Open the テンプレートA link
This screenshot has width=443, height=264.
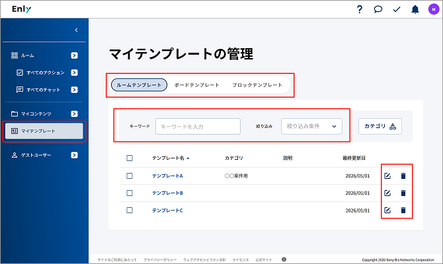(167, 176)
